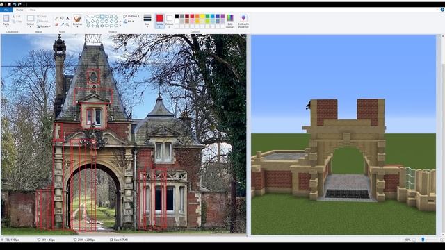Open the Rotate dropdown
445x250 pixels.
point(44,26)
